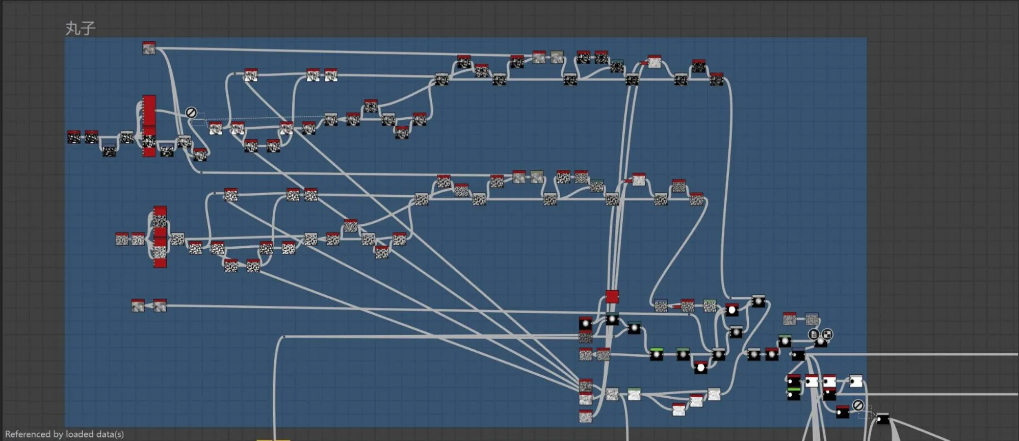Select the bright-green-header node with the white blob
The image size is (1019, 441).
(657, 354)
